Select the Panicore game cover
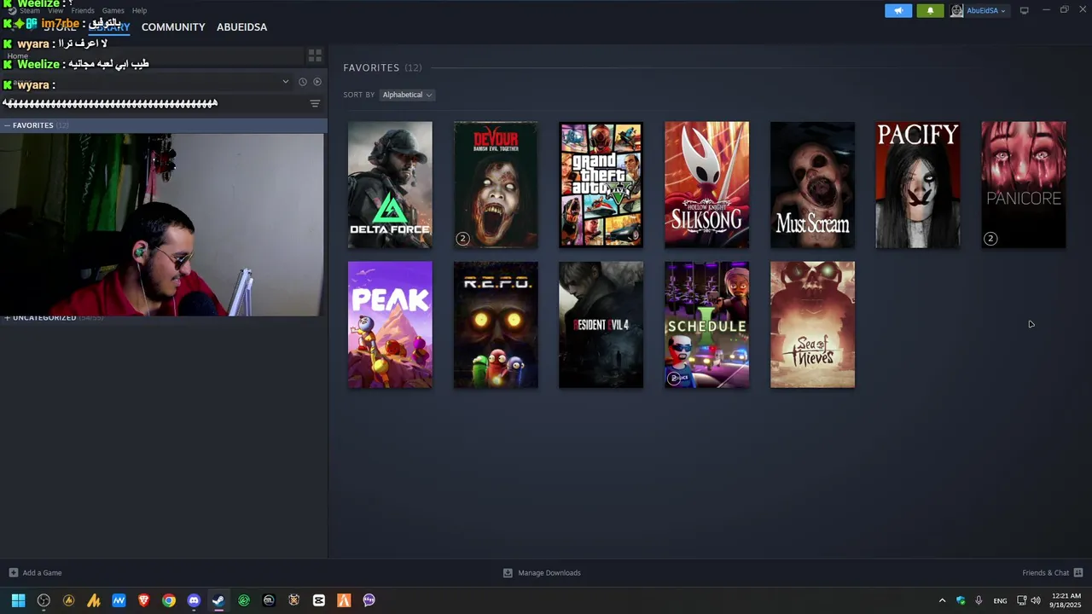This screenshot has width=1092, height=614. coord(1024,184)
